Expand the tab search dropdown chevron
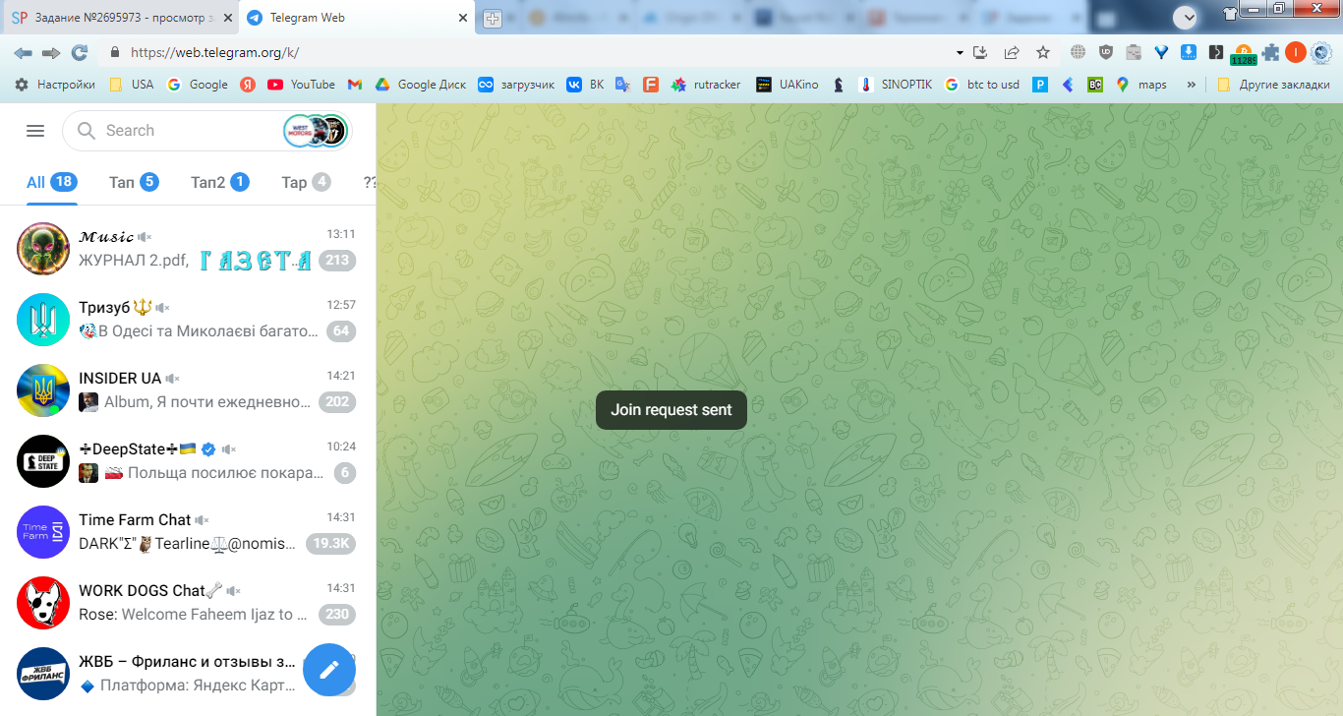1343x716 pixels. click(1185, 16)
